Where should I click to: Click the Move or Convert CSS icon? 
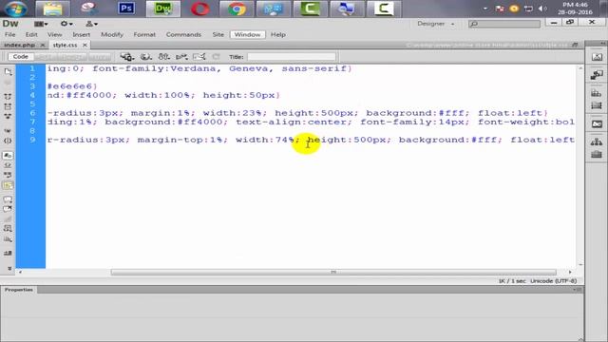tap(8, 238)
